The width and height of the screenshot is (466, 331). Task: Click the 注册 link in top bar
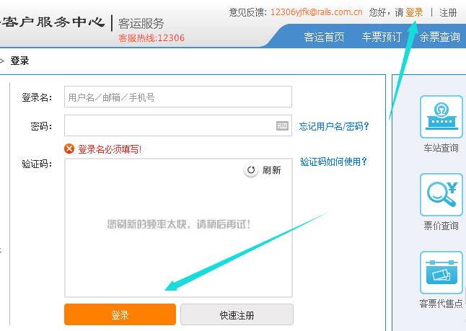click(x=448, y=12)
